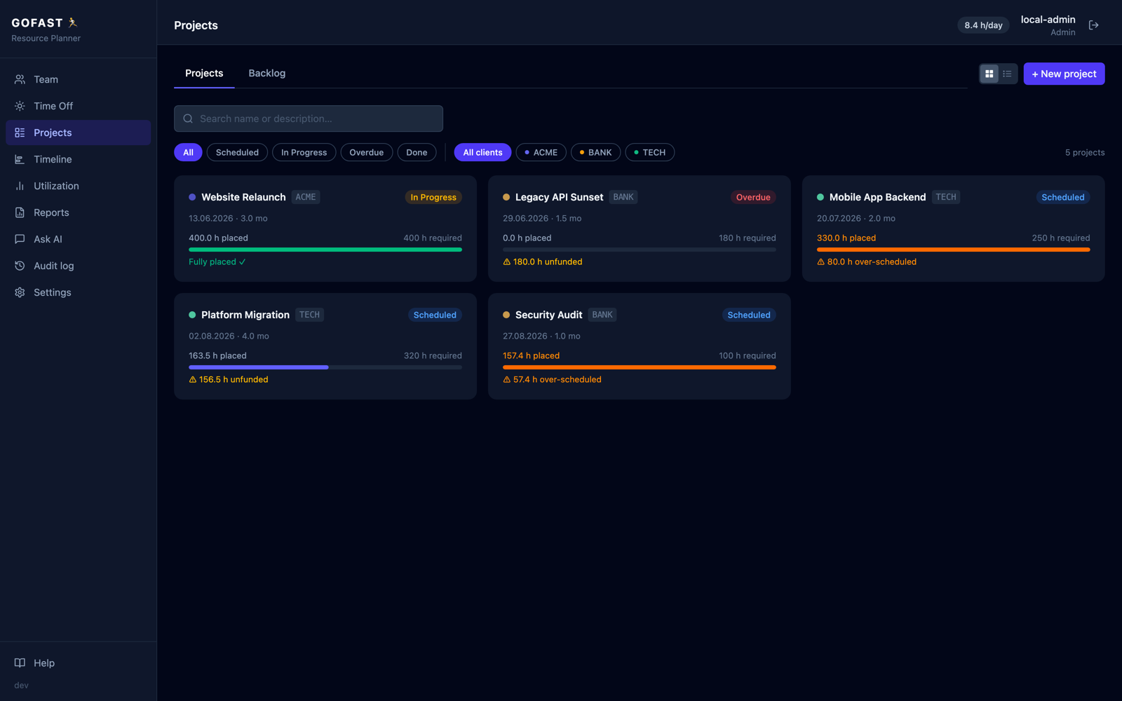Click the '156.5 h unfunded' warning
1122x701 pixels.
(229, 379)
